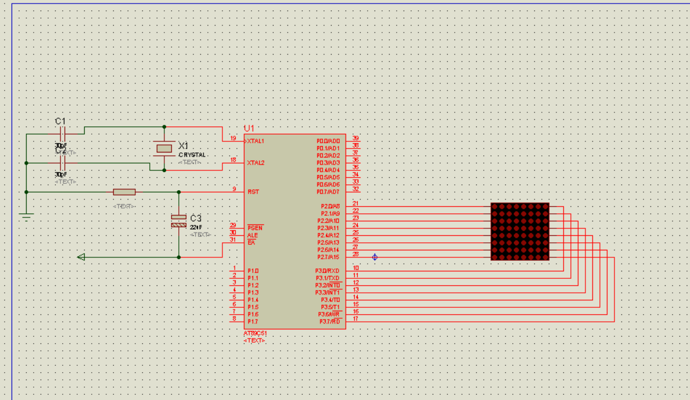Click pin number 9 at RST
This screenshot has width=690, height=400.
click(235, 189)
